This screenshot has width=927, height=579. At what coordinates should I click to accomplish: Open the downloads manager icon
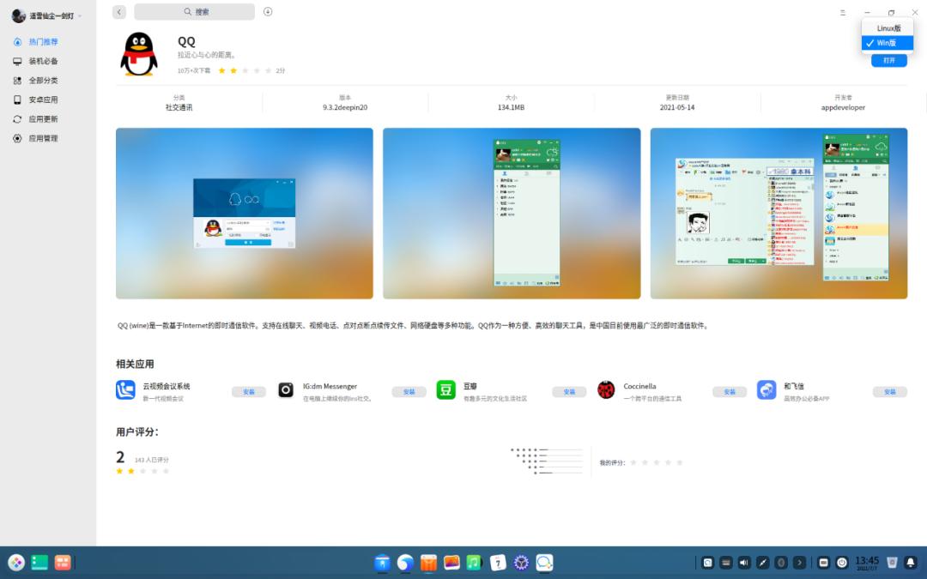pyautogui.click(x=268, y=12)
